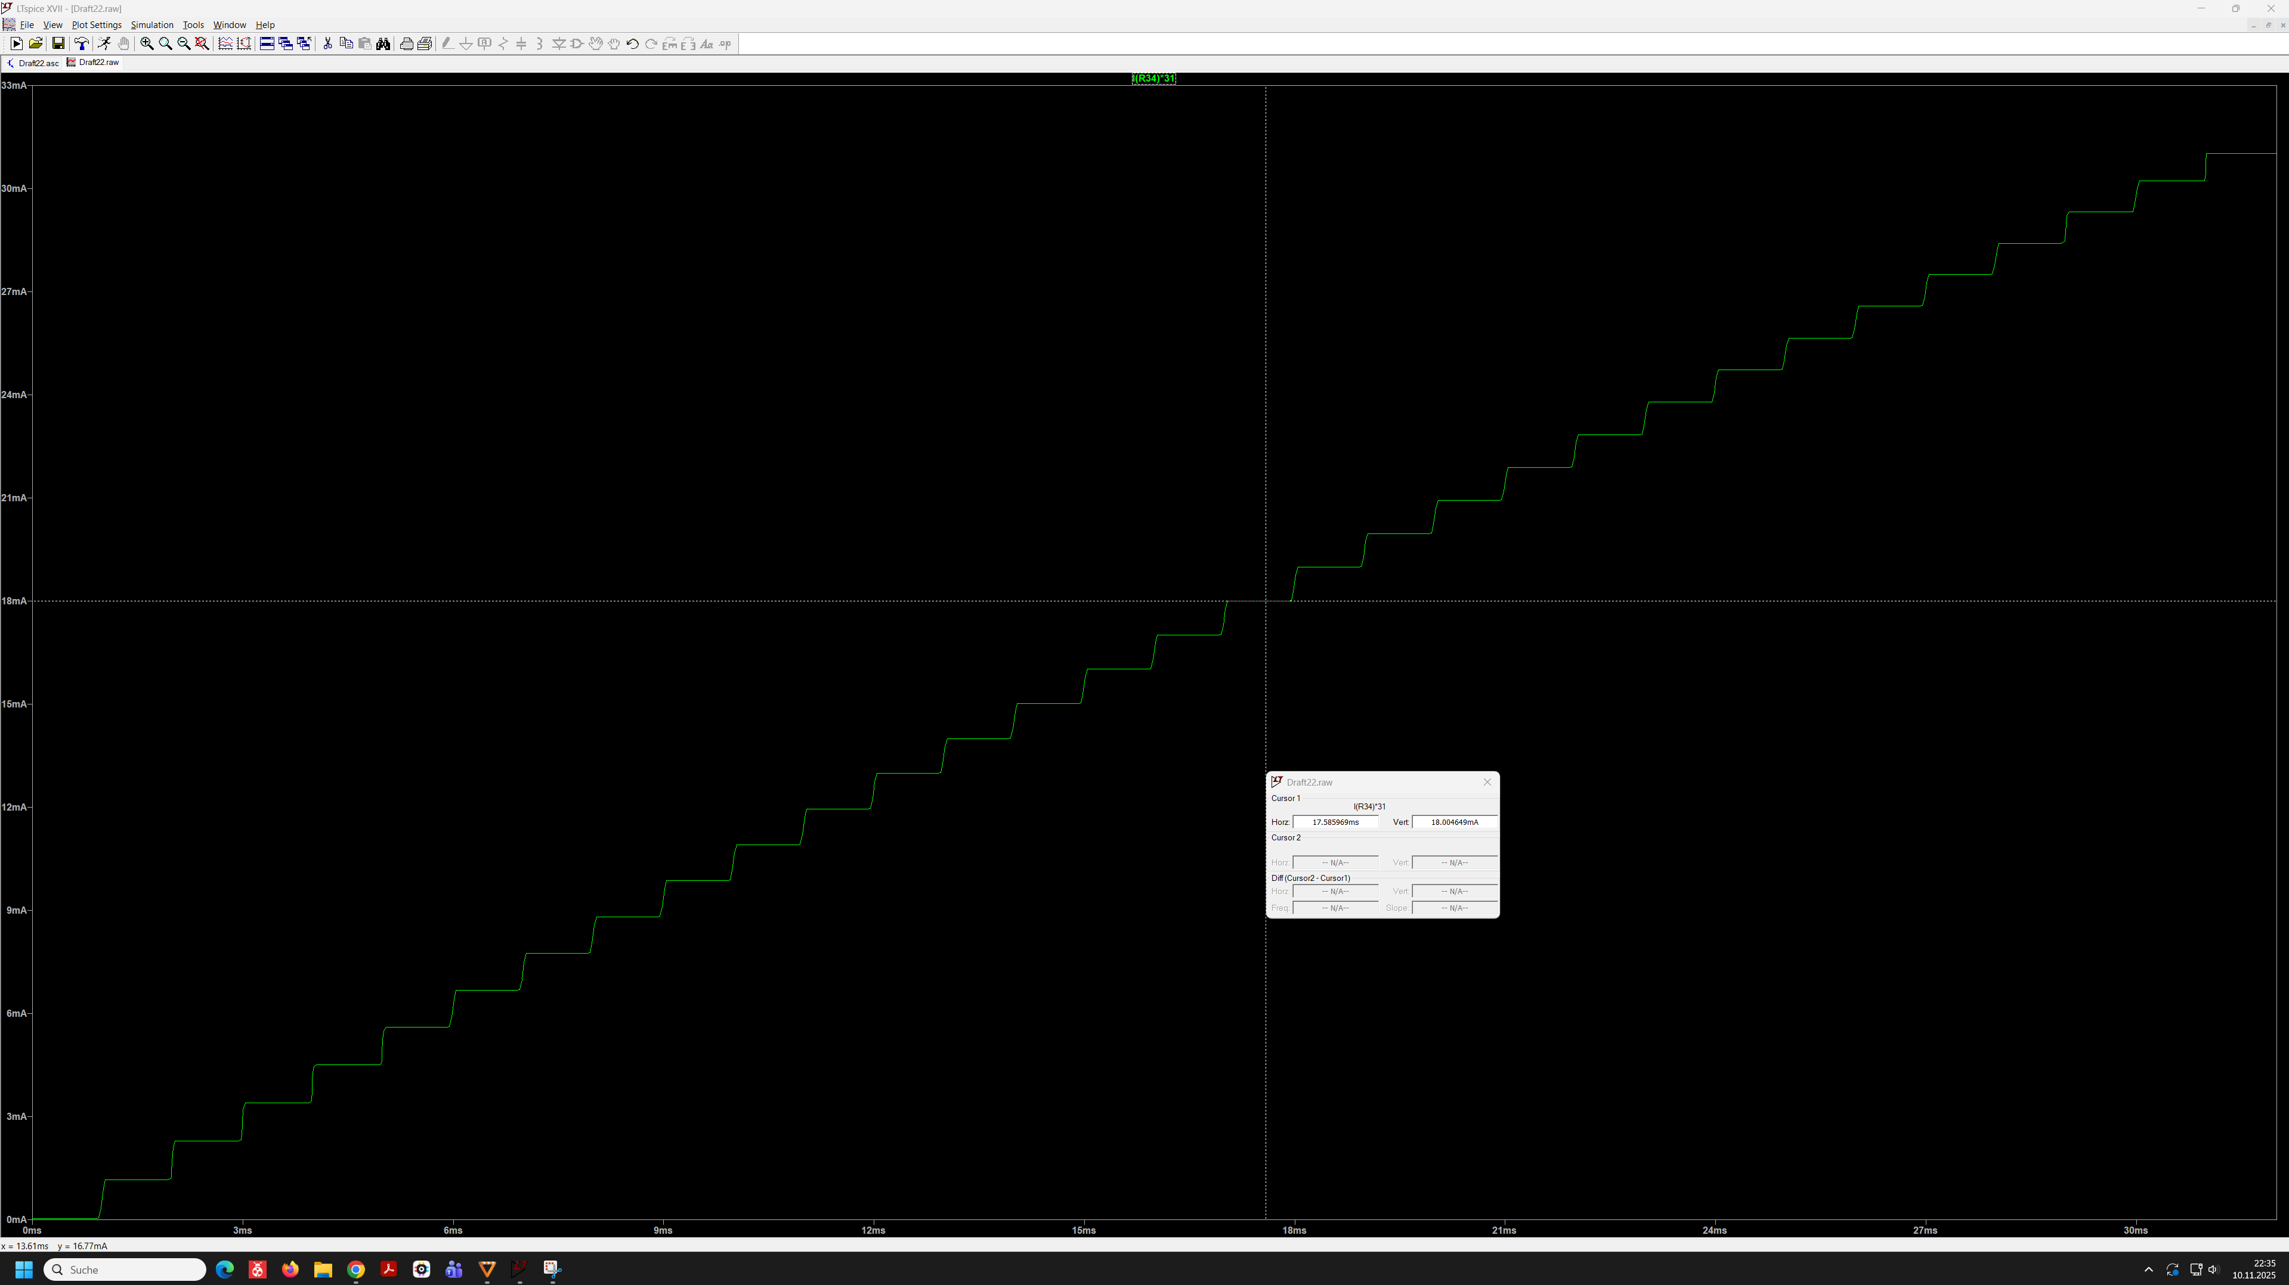Click the Cascade windows icon
The width and height of the screenshot is (2289, 1285).
tap(285, 44)
